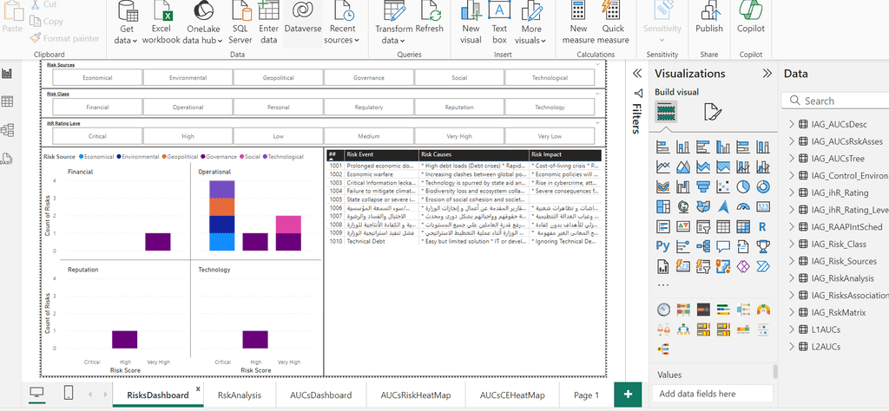
Task: Toggle the Operational risk class slicer
Action: (x=188, y=107)
